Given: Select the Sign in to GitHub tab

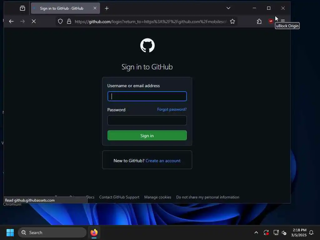Looking at the screenshot, I should (x=65, y=8).
